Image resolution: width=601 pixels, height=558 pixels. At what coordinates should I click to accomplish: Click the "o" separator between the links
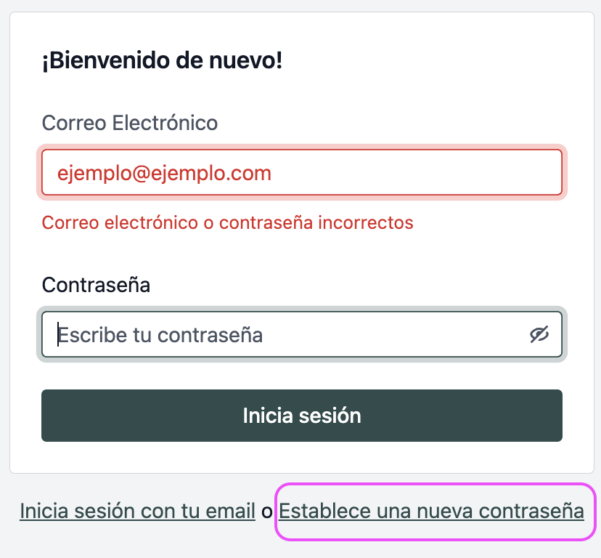[267, 511]
